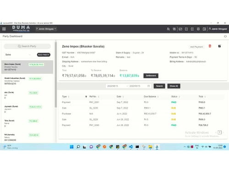Open the weather widget on taskbar

tap(11, 147)
